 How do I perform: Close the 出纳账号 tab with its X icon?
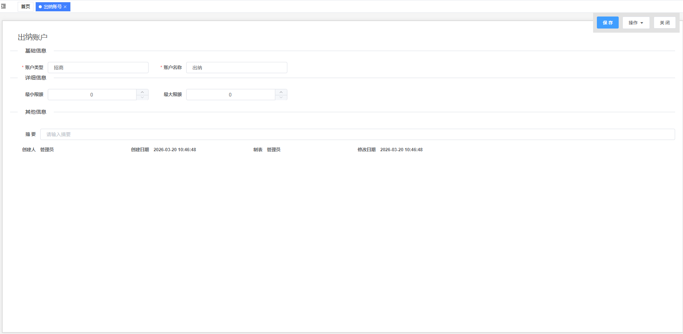65,7
